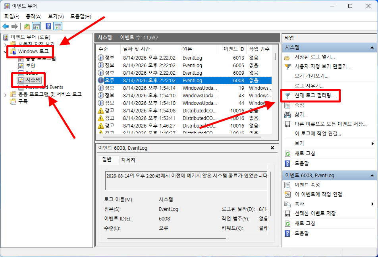378x257 pixels.
Task: Click the 사용자 지정 보기 만들기 funnel icon
Action: (x=287, y=67)
